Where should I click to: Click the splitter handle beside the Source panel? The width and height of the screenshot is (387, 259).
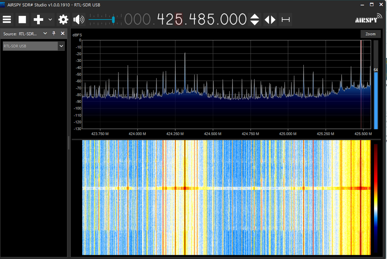pyautogui.click(x=69, y=143)
